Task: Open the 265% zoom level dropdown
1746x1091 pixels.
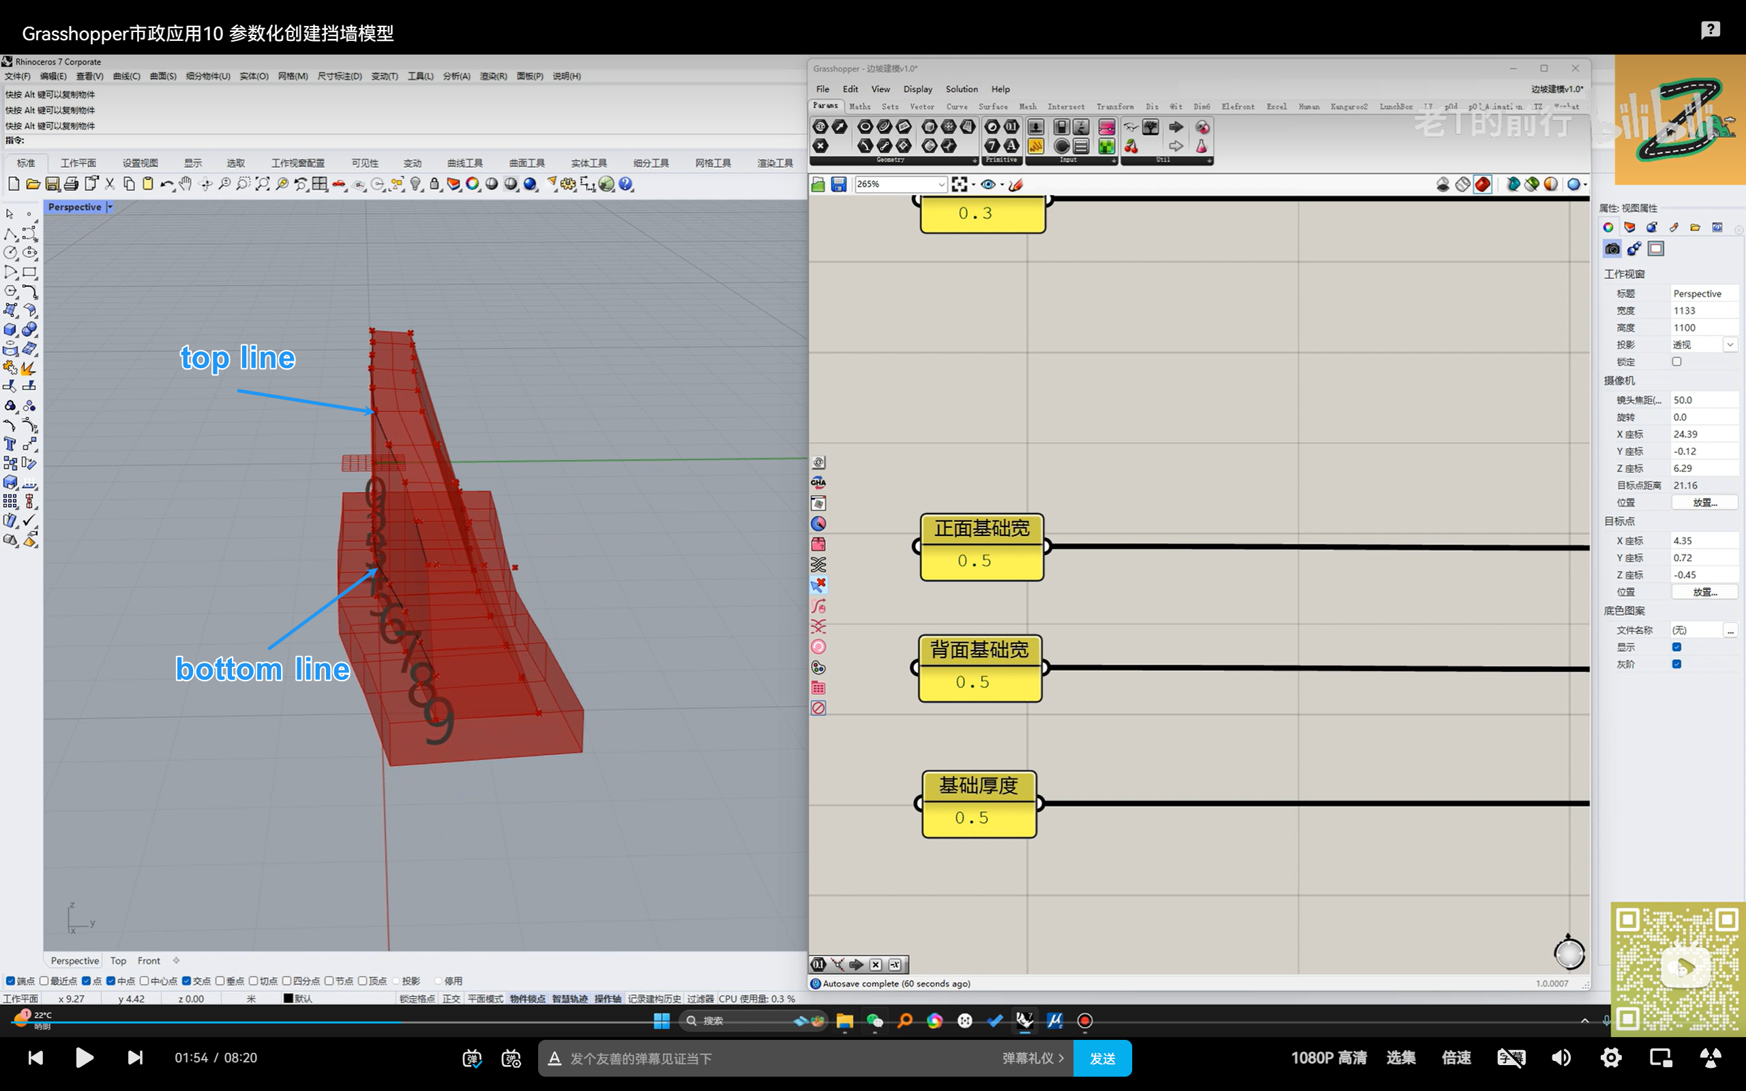Action: (941, 185)
